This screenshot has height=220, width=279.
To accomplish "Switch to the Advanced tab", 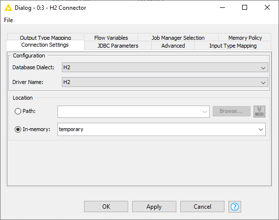I will click(x=173, y=46).
